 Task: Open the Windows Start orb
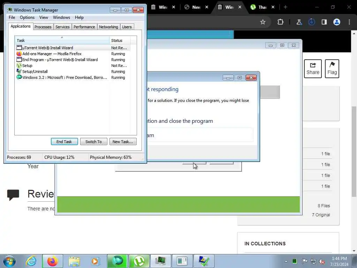pyautogui.click(x=9, y=261)
